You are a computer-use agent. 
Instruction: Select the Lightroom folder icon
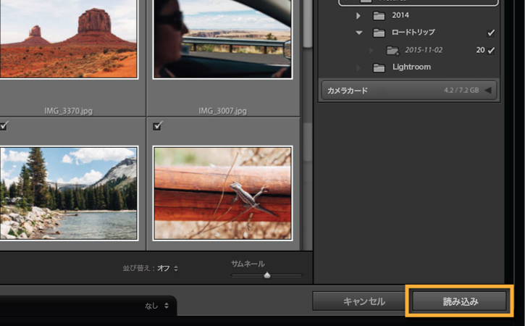[379, 67]
